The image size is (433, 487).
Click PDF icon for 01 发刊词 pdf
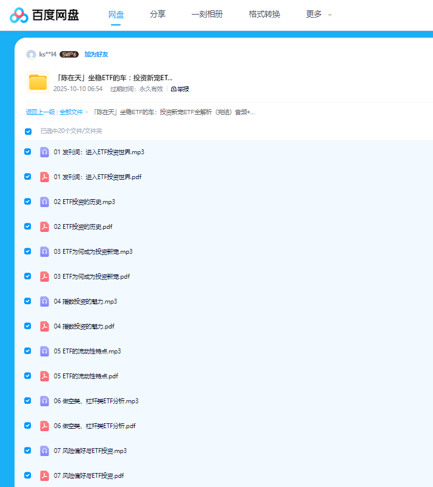(45, 177)
